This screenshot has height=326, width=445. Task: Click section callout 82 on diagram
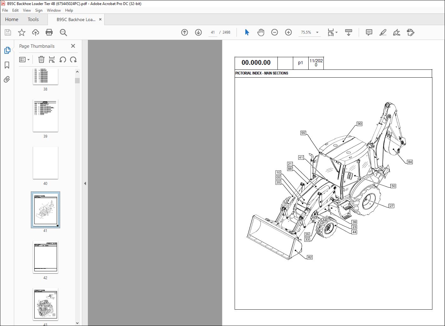310,257
